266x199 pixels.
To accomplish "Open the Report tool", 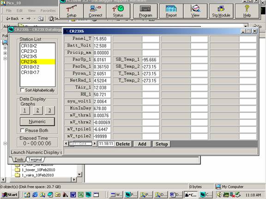I will (171, 11).
